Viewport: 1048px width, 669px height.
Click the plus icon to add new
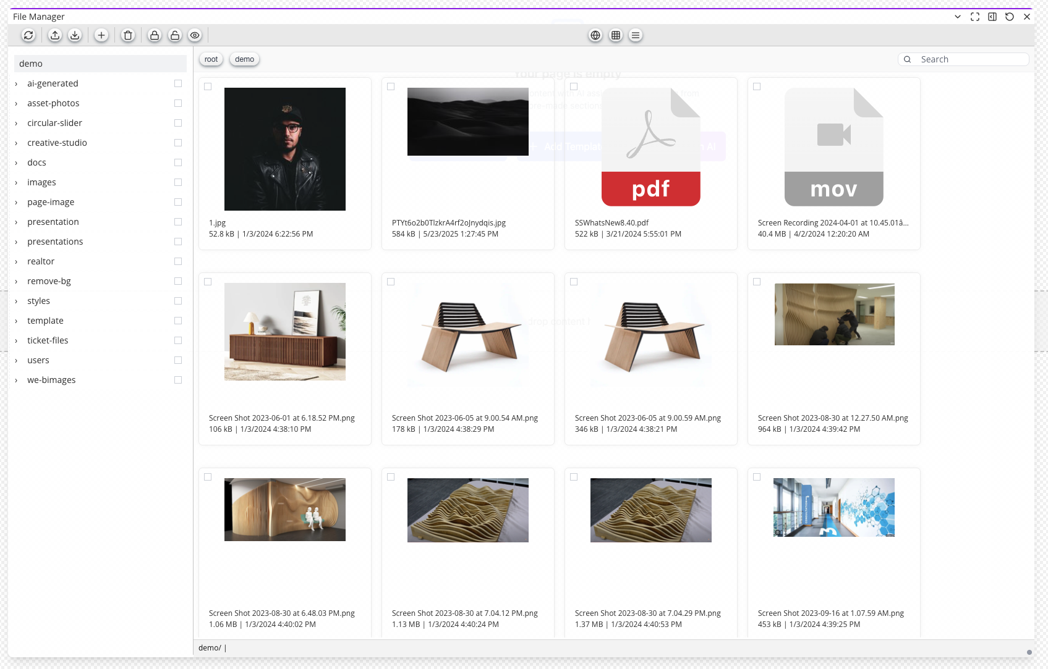[x=101, y=35]
